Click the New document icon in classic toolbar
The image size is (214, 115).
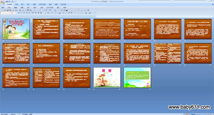[x=2, y=10]
